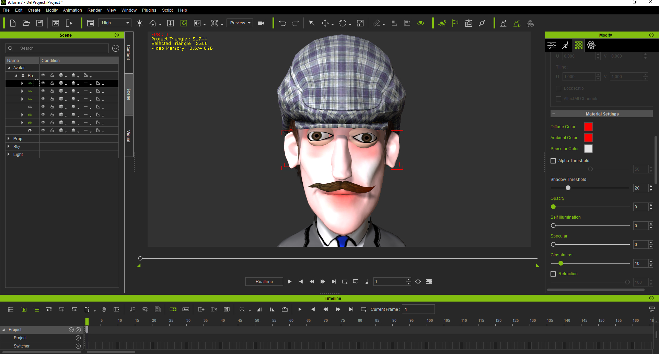
Task: Increase Shadow Threshold value stepper
Action: pyautogui.click(x=651, y=186)
